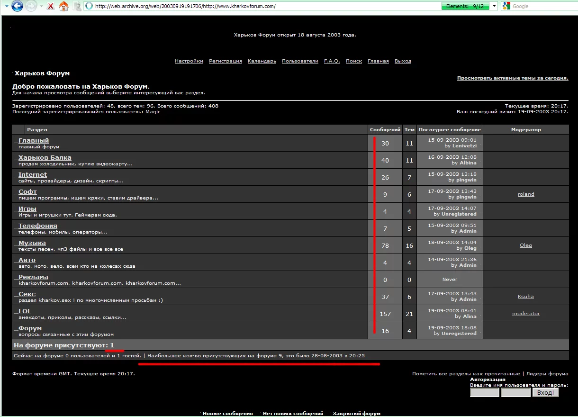Click the Google search engine icon
The height and width of the screenshot is (417, 578).
pyautogui.click(x=506, y=6)
